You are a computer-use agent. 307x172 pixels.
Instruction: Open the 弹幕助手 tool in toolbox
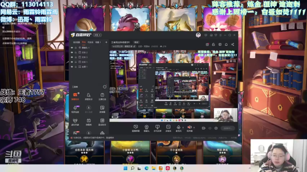[75, 97]
